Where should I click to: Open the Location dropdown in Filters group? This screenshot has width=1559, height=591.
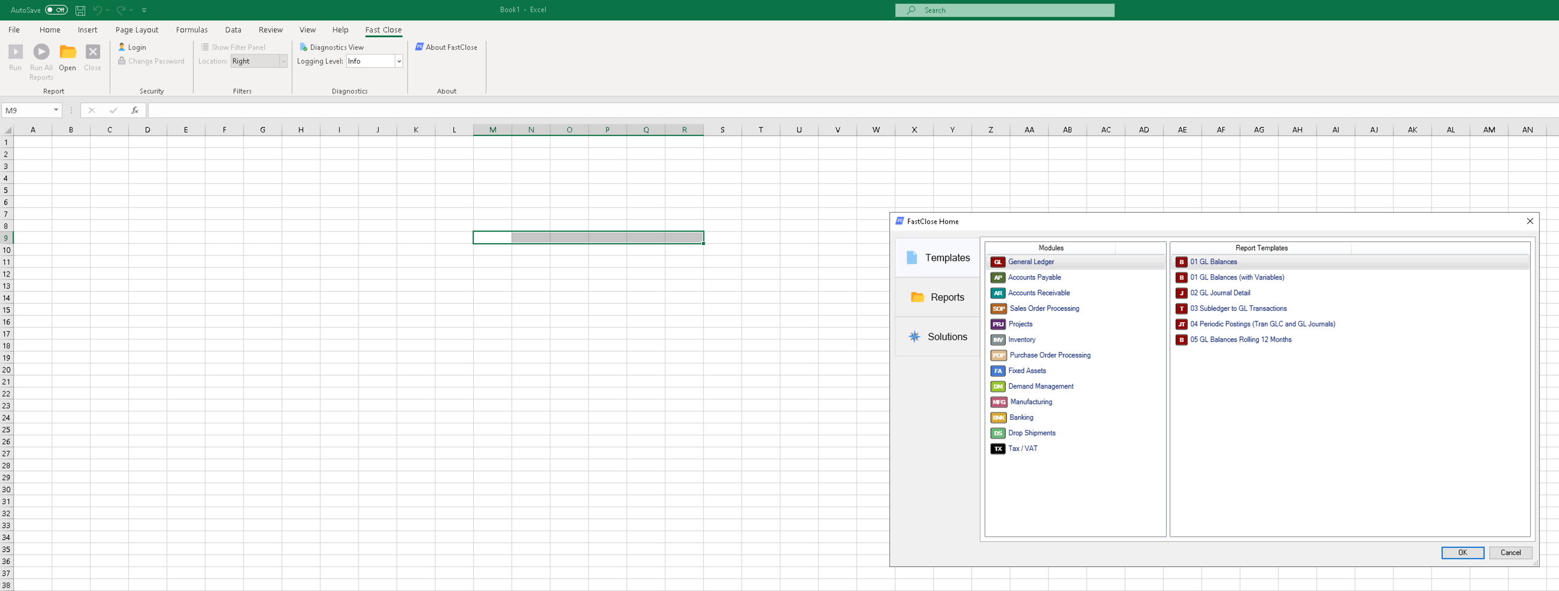coord(283,60)
